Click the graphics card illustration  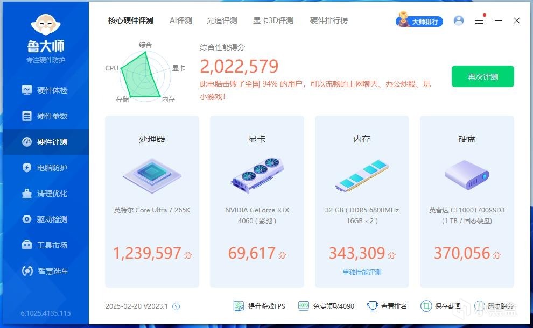[x=257, y=175]
